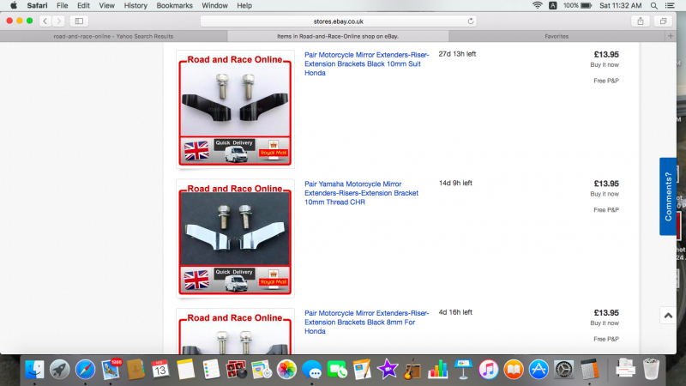The height and width of the screenshot is (386, 686).
Task: Click '4d 16h left' time remaining
Action: tap(455, 312)
